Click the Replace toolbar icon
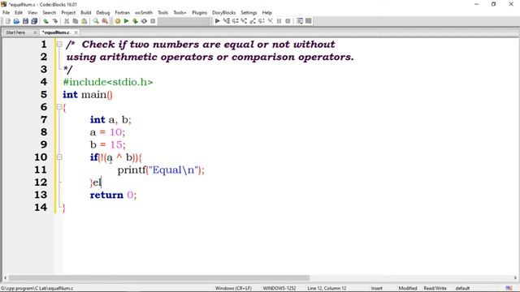520x292 pixels. click(x=105, y=21)
